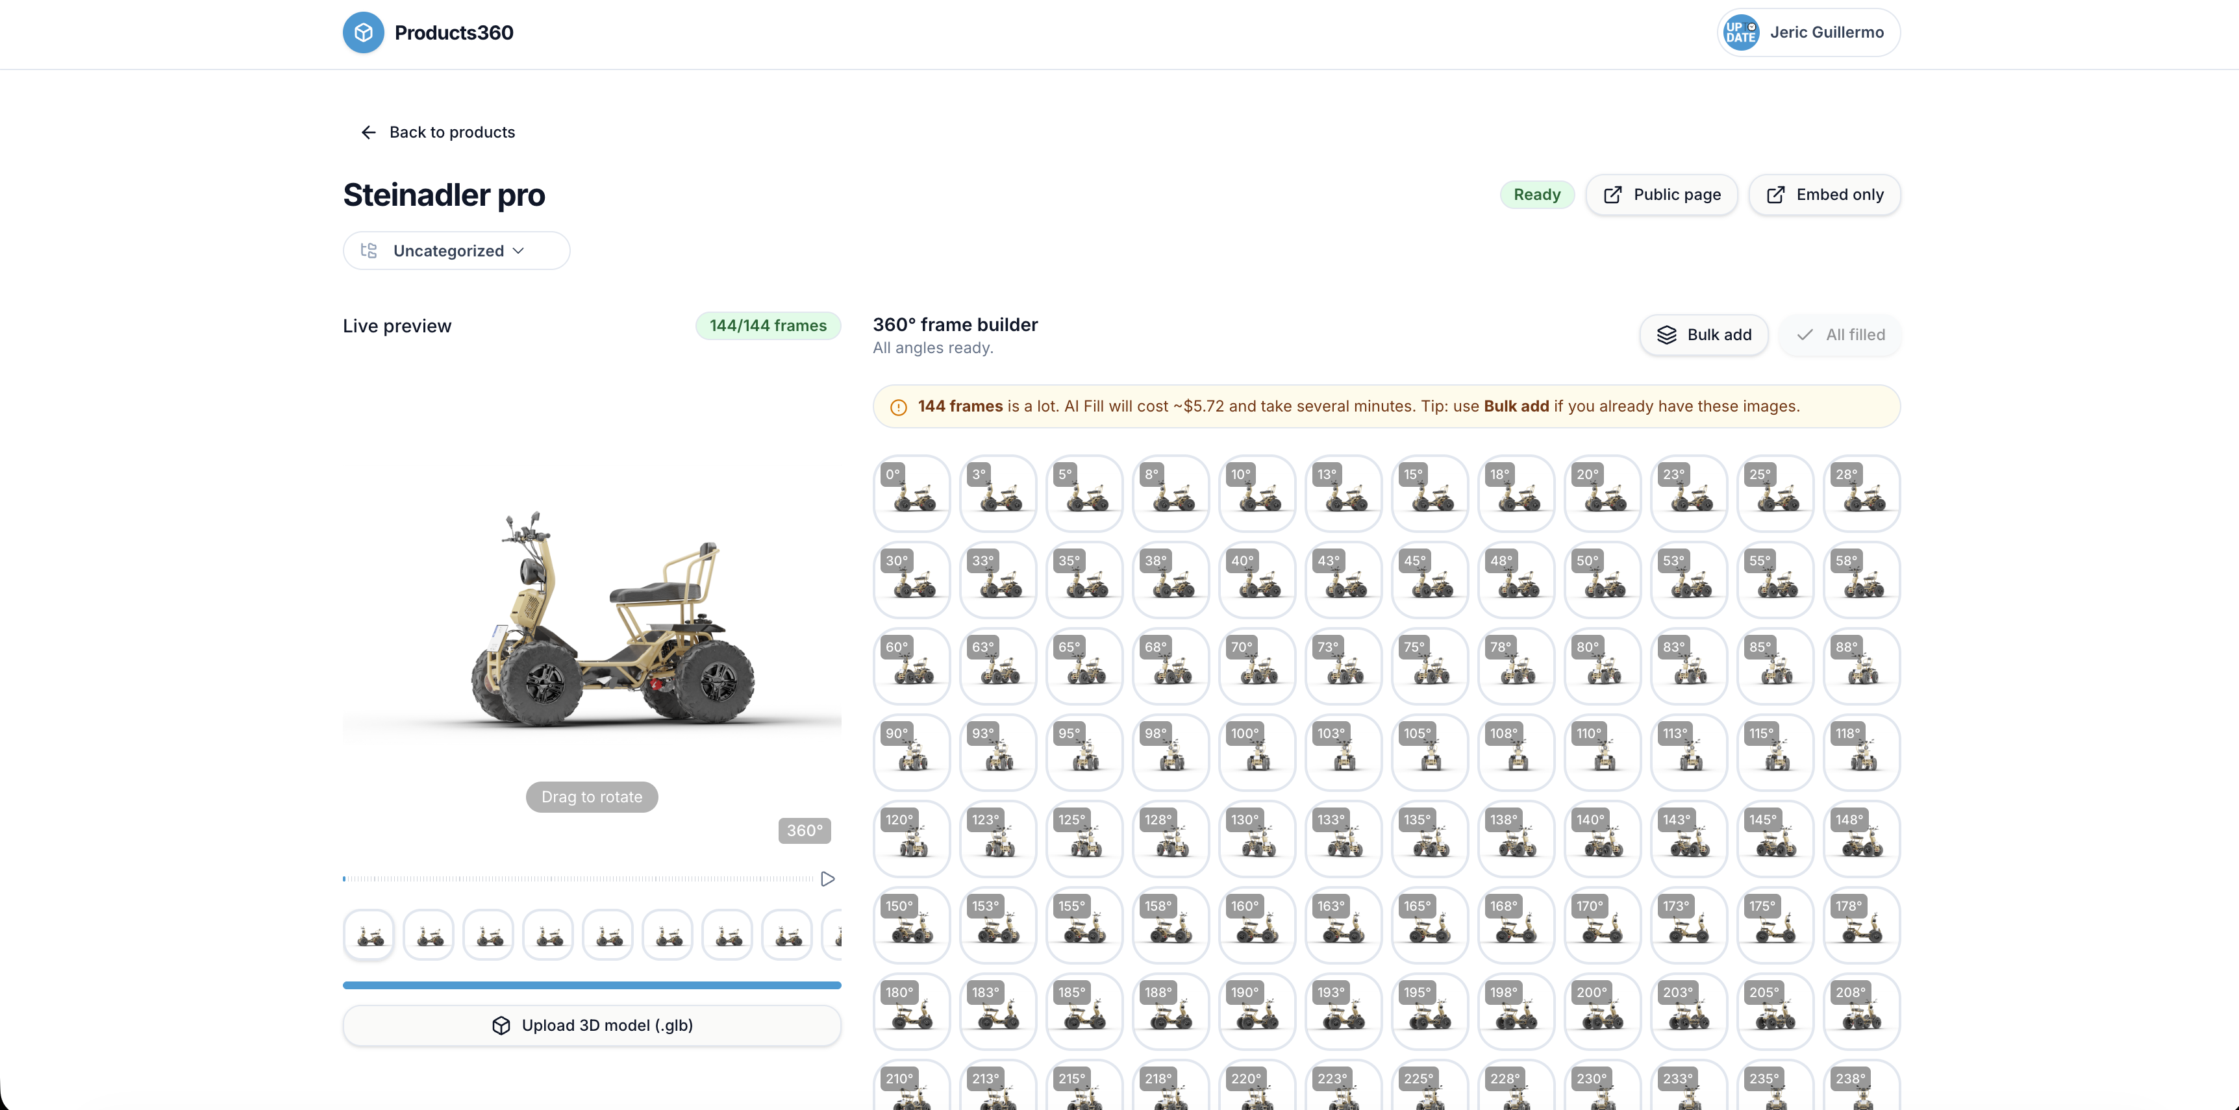Screen dimensions: 2239x1110
Task: Click the Products360 cube logo icon
Action: pos(363,32)
